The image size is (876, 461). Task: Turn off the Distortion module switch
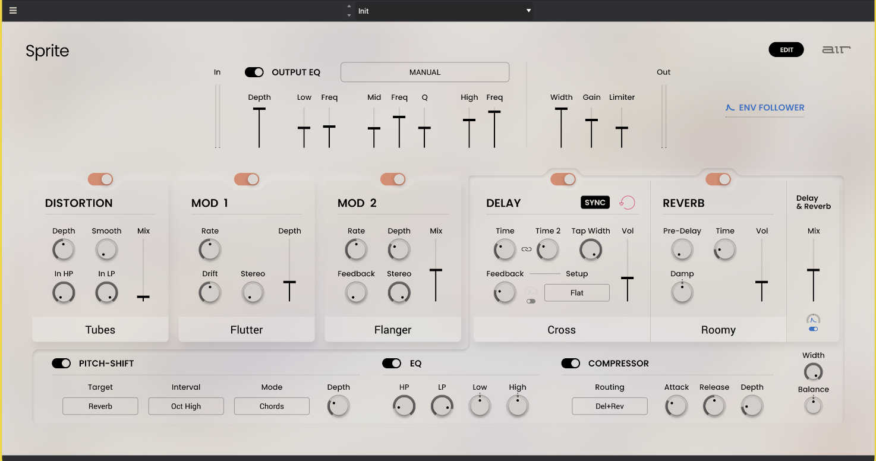(x=100, y=179)
